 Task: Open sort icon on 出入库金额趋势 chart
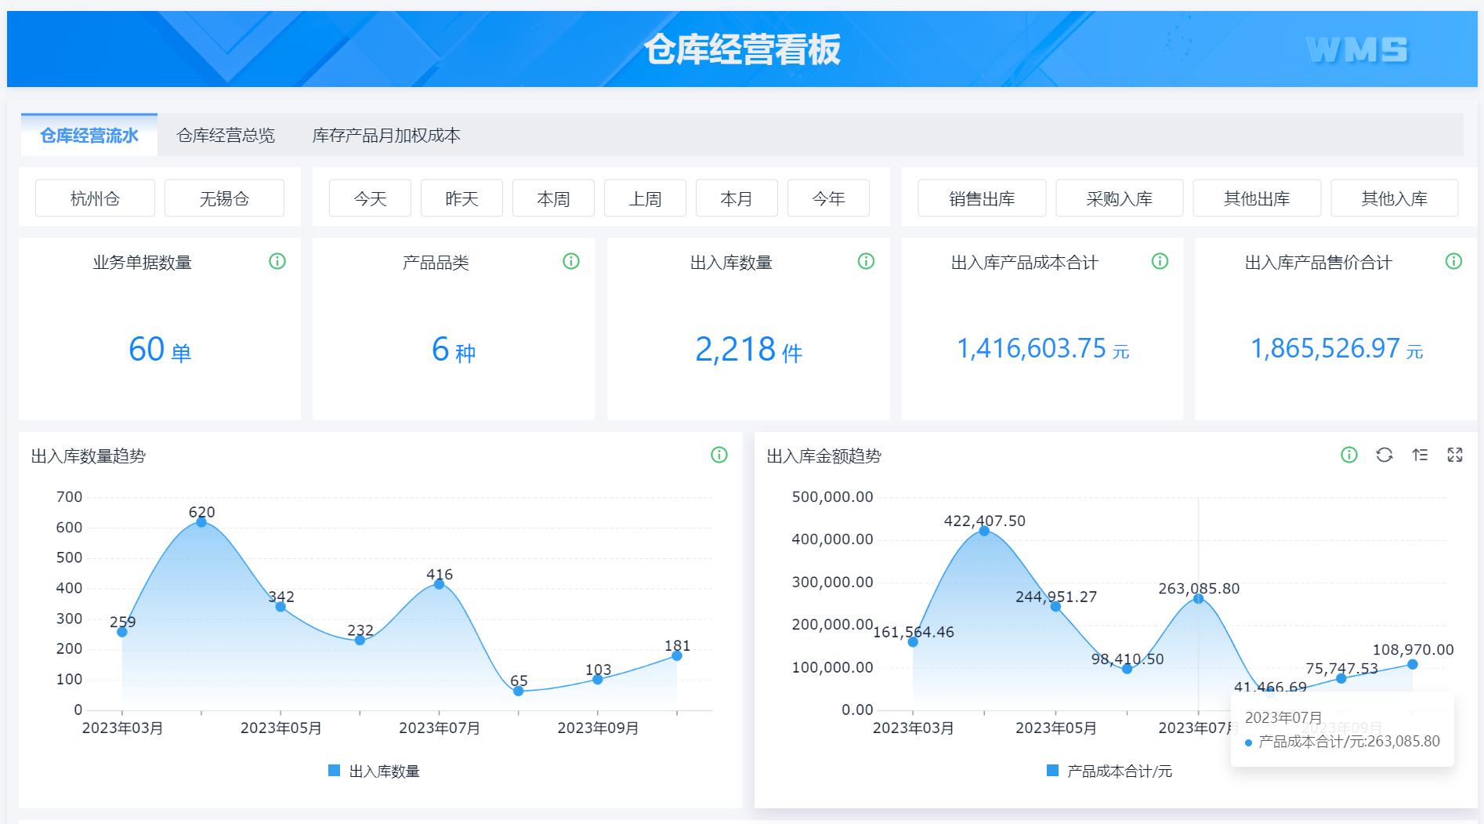pos(1420,456)
